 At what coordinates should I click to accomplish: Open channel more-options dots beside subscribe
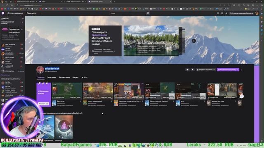click(x=241, y=69)
